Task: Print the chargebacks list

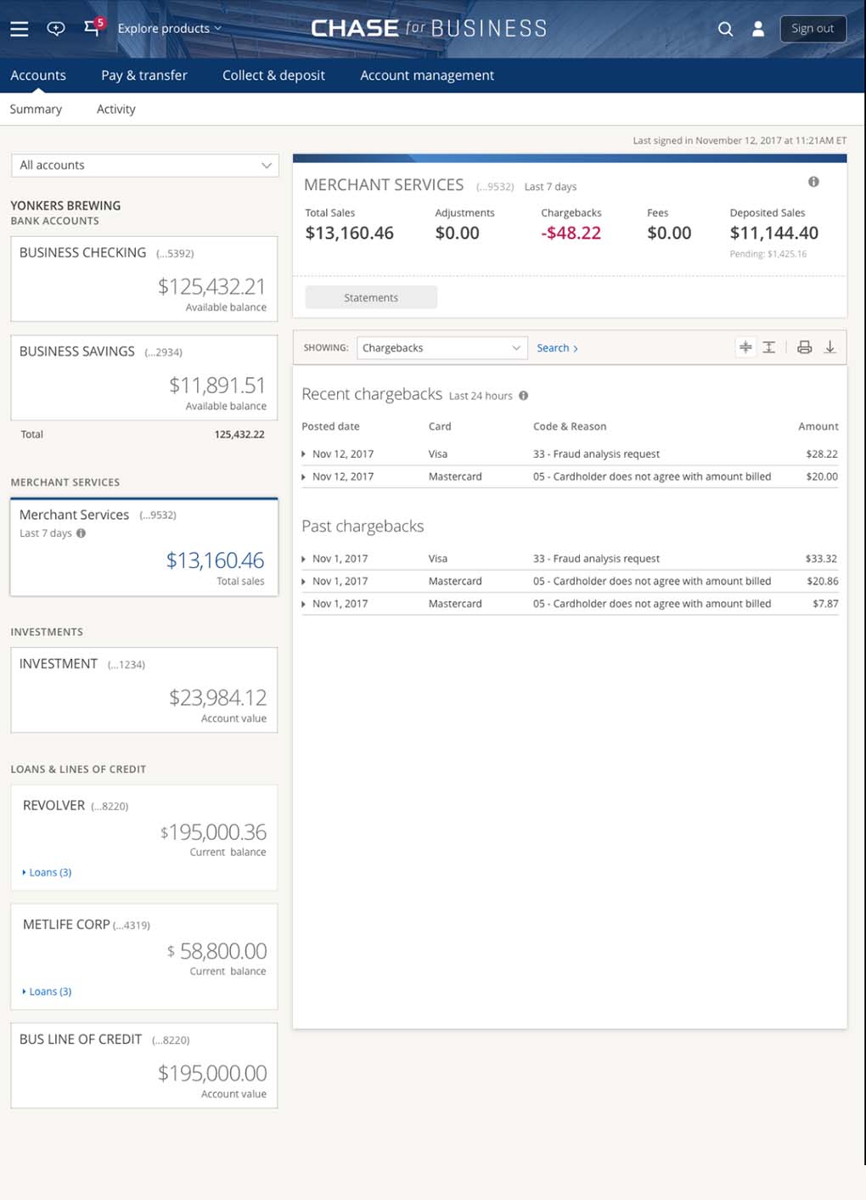Action: 804,347
